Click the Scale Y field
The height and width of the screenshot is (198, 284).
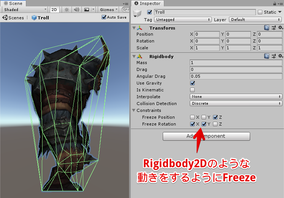pos(238,48)
